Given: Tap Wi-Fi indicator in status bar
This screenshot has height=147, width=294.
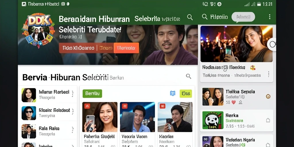Looking at the screenshot, I should tap(212, 4).
